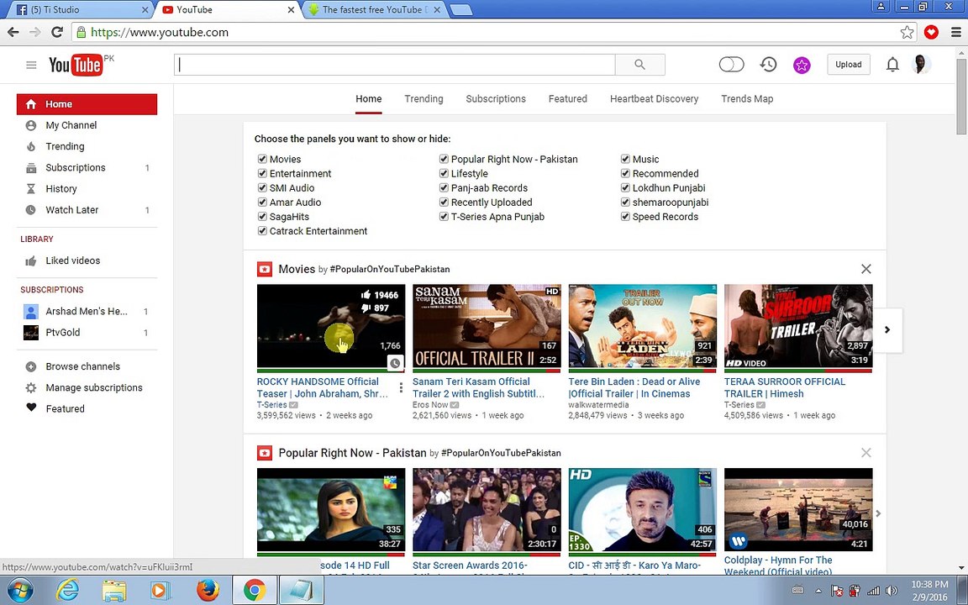Show next Movies videos with right arrow
Screen dimensions: 968x605
pyautogui.click(x=887, y=329)
